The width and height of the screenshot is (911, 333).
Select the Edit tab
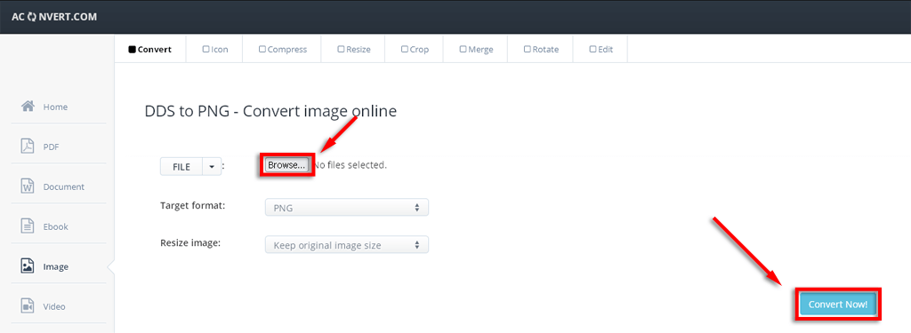coord(601,50)
